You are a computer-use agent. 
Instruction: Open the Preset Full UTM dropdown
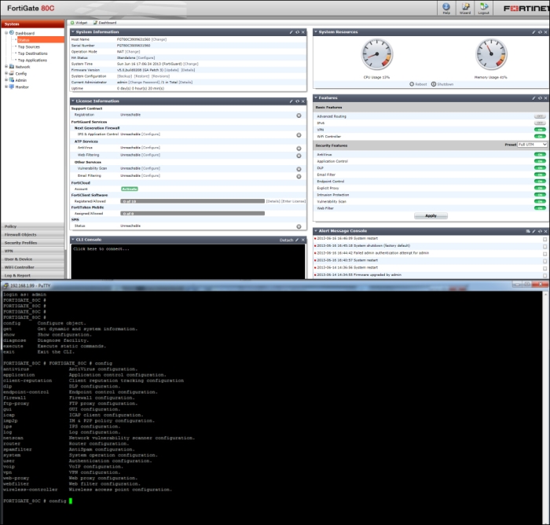coord(532,145)
